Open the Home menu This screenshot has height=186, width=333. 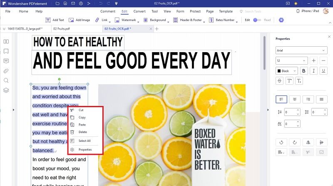(x=23, y=11)
